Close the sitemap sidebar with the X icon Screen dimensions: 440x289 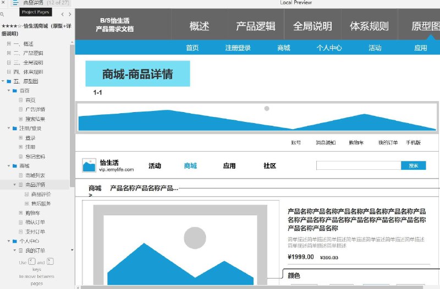coord(3,2)
